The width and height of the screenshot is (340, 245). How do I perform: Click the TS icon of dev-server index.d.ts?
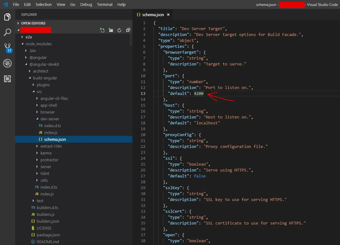pyautogui.click(x=41, y=126)
